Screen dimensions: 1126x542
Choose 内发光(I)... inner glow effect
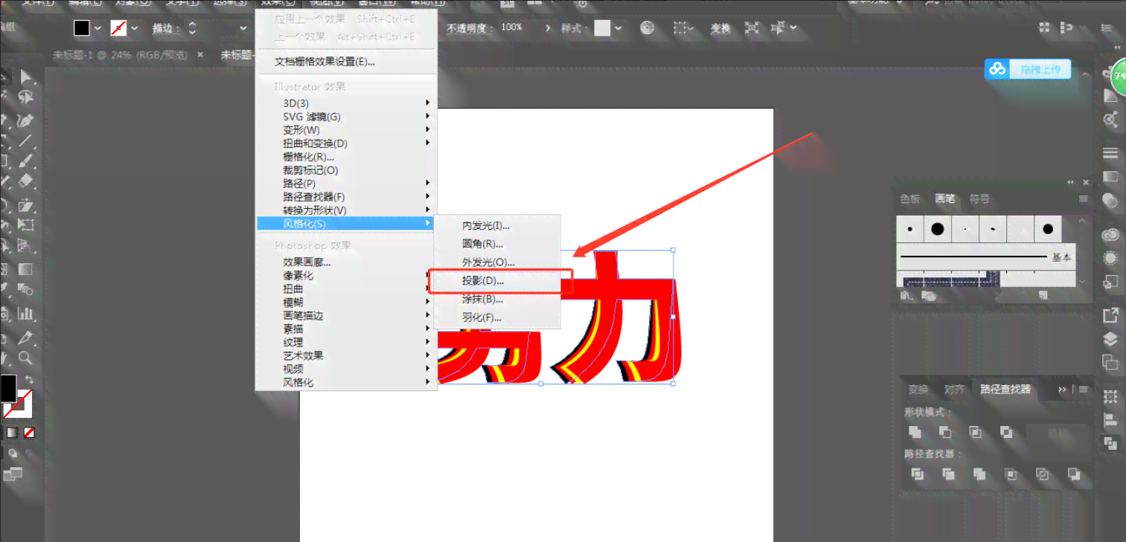point(497,225)
